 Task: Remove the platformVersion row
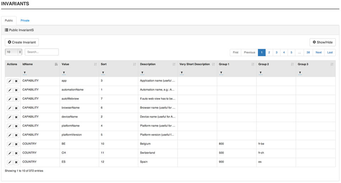(16, 135)
